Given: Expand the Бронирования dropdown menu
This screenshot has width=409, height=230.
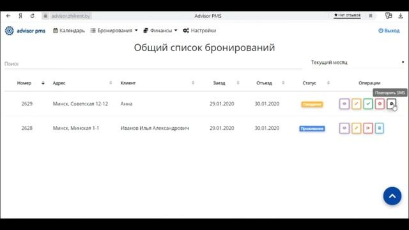Looking at the screenshot, I should 114,31.
